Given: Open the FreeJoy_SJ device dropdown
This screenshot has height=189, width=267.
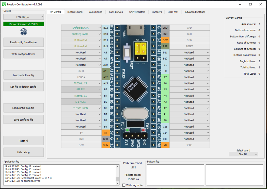Looking at the screenshot, I should point(23,17).
